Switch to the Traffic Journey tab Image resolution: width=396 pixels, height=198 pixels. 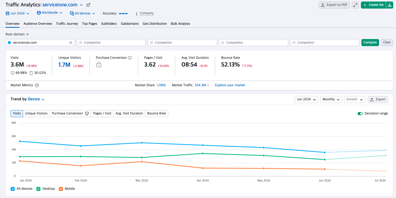[67, 24]
